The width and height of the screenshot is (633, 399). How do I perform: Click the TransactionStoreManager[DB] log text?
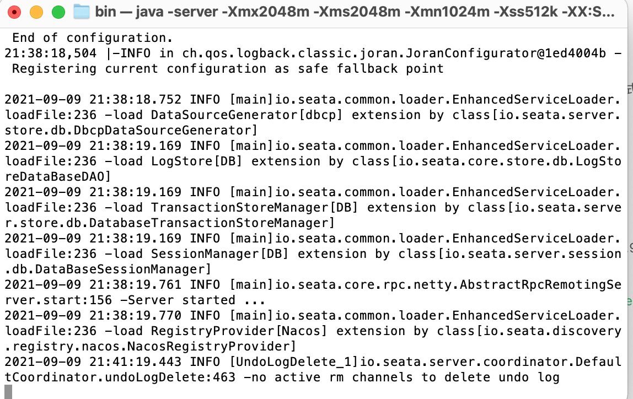[x=254, y=208]
